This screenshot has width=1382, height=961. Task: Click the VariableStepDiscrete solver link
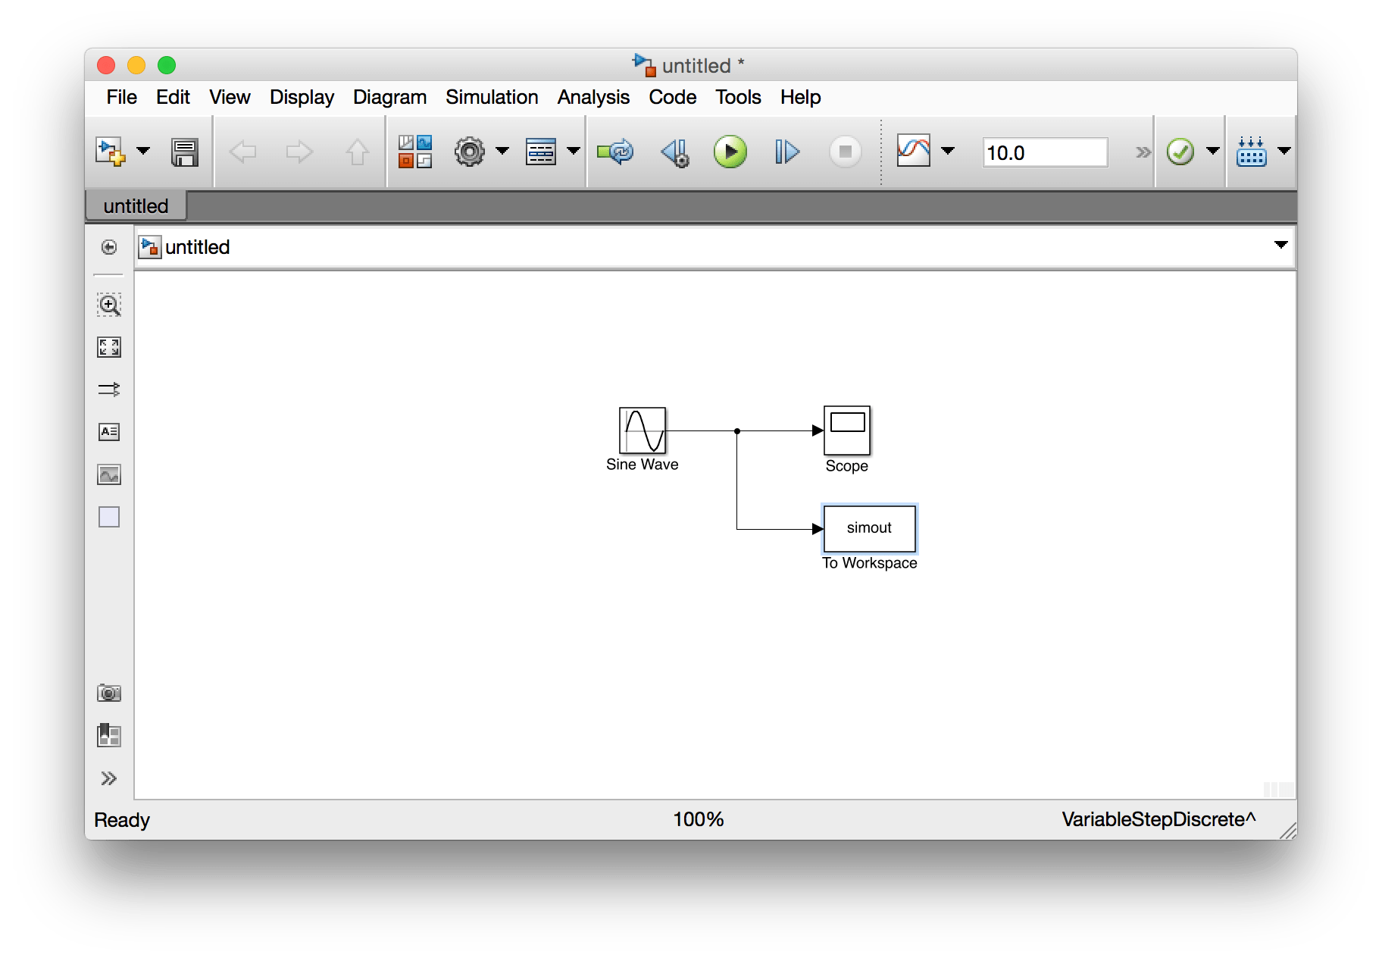pyautogui.click(x=1158, y=819)
